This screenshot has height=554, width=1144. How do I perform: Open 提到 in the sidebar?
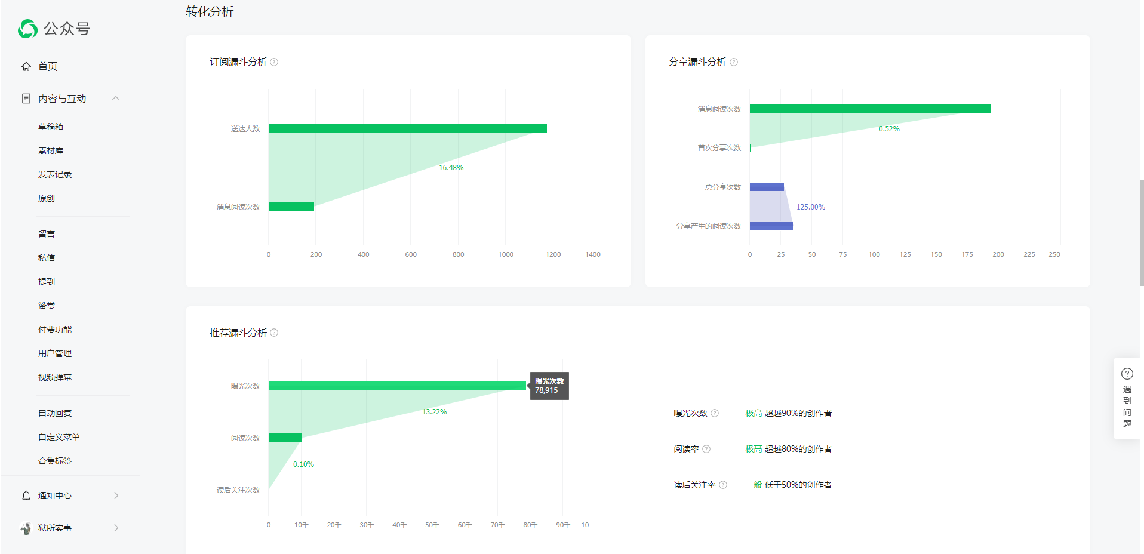[47, 282]
